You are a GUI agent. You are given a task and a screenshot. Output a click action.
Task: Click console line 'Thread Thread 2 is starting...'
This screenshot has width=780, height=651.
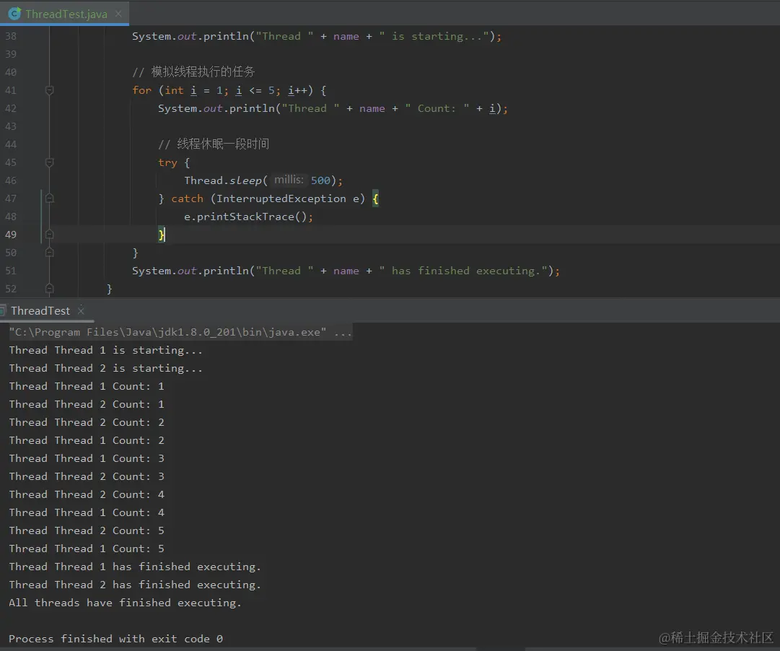coord(105,368)
